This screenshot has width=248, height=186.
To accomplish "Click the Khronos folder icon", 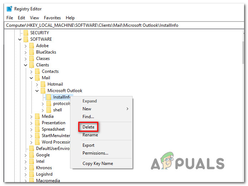I will coord(32,168).
